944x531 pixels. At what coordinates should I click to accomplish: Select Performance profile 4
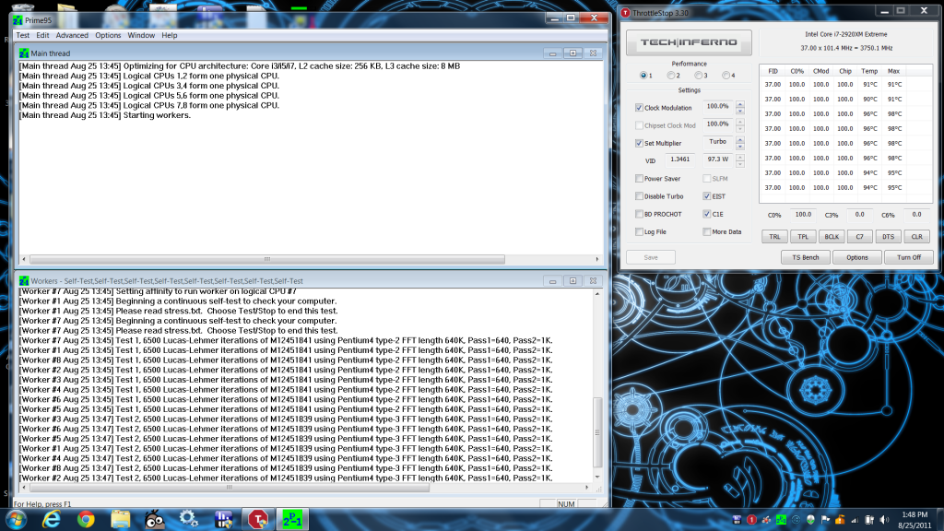[x=726, y=76]
